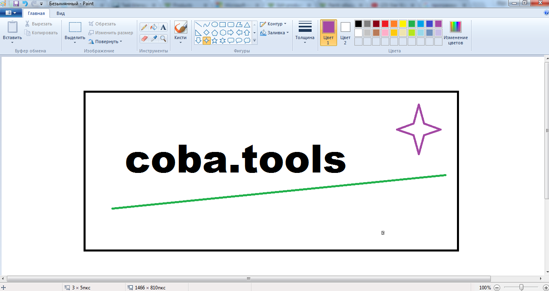Choose the Right arrow shape

point(231,33)
